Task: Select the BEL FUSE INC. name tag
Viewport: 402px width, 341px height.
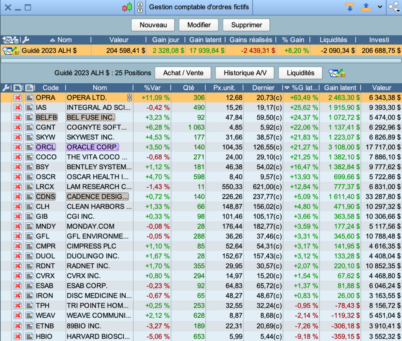Action: (x=91, y=117)
